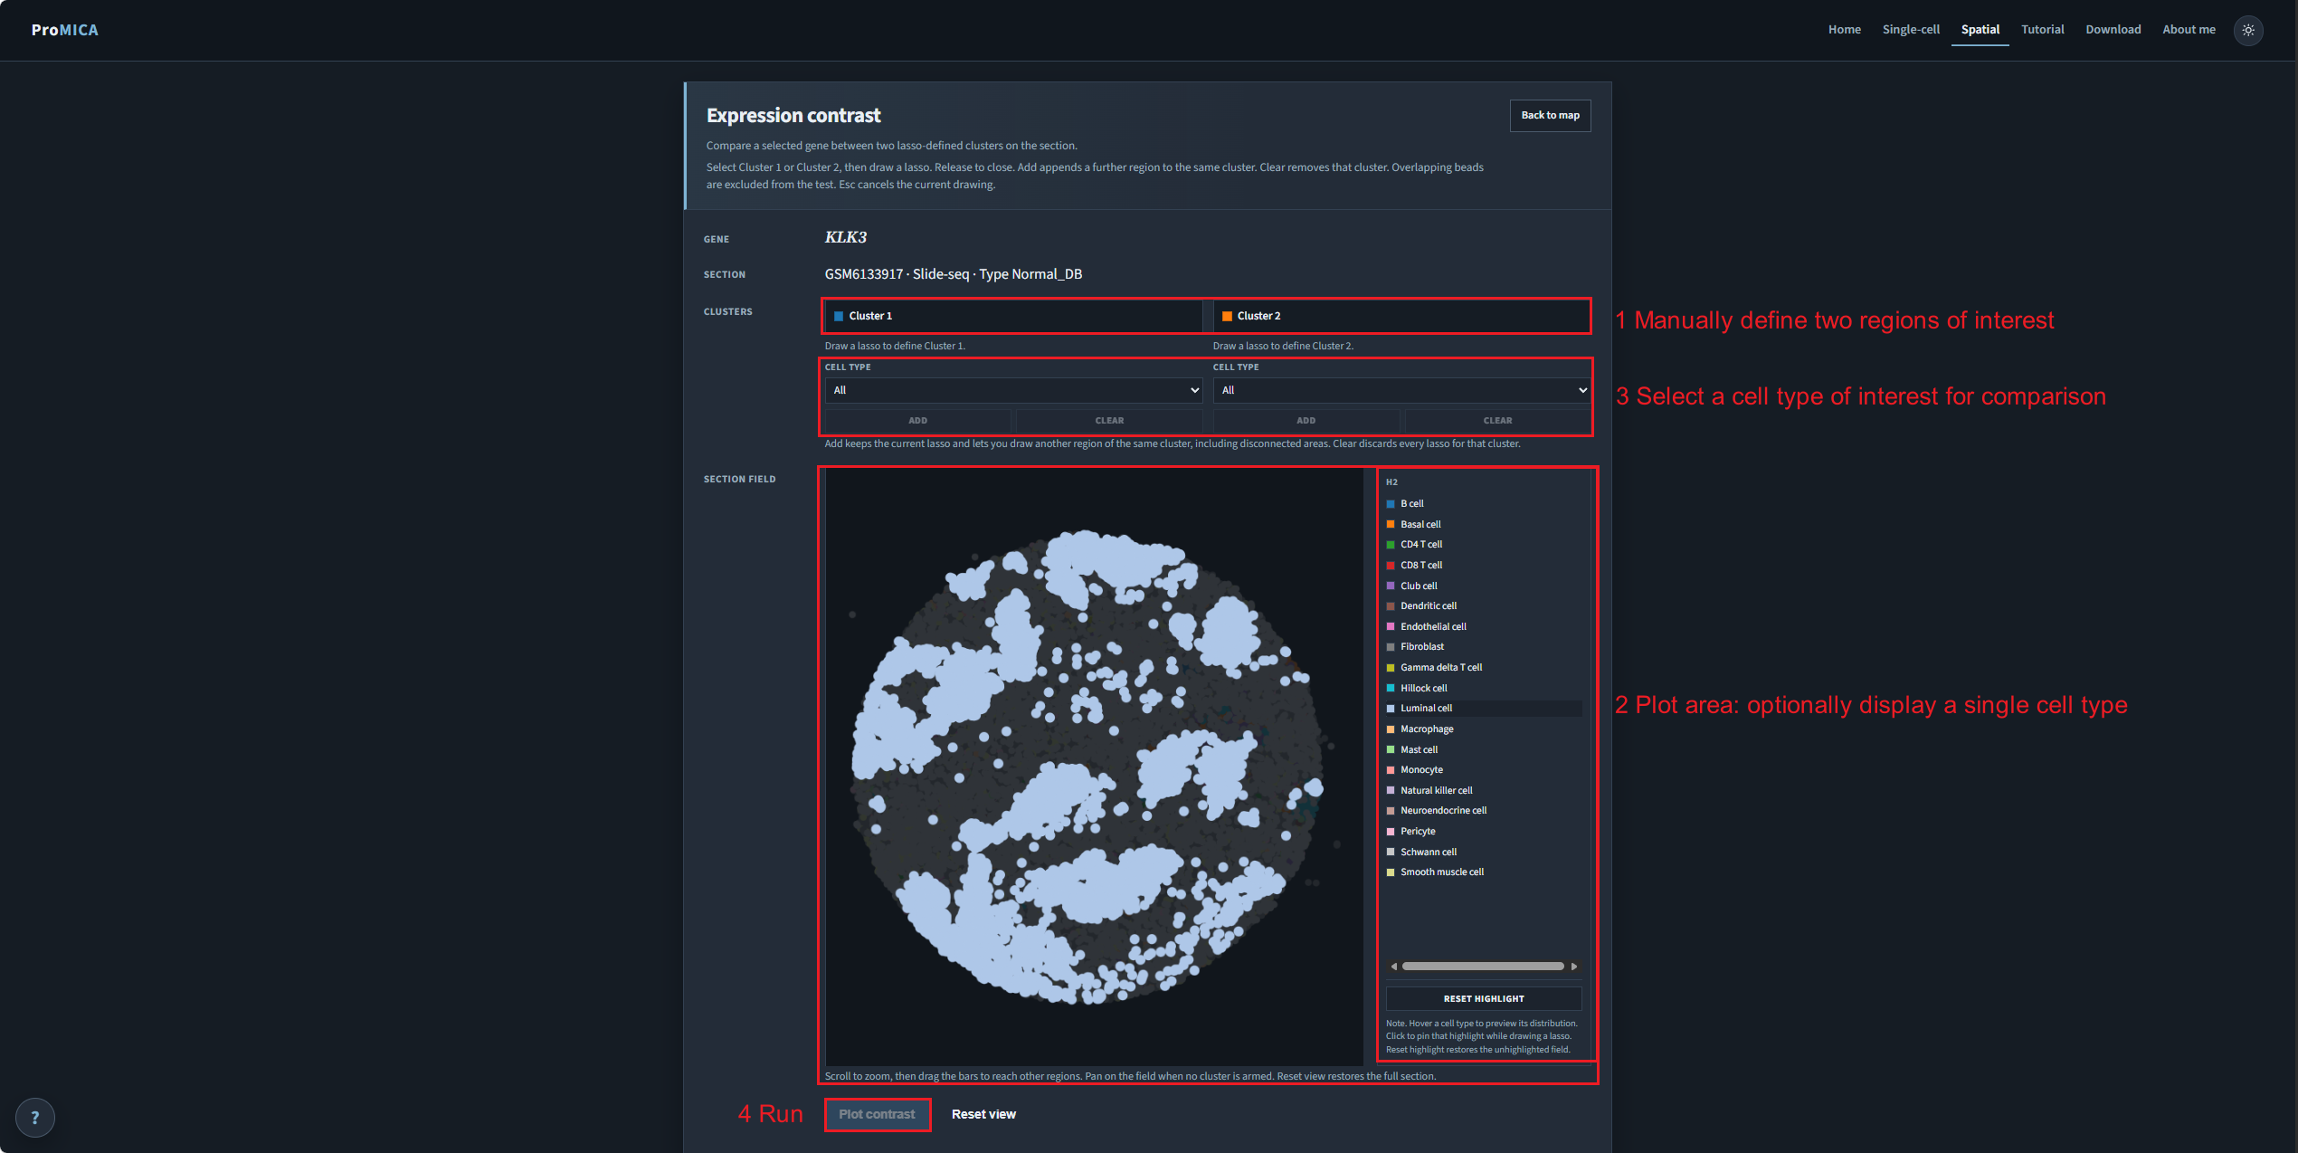Select Cluster 1 for lasso drawing
The image size is (2298, 1153).
(1013, 316)
